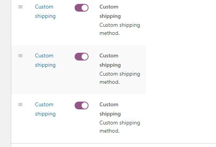
Task: Click the white knob of the top toggle
Action: point(85,8)
